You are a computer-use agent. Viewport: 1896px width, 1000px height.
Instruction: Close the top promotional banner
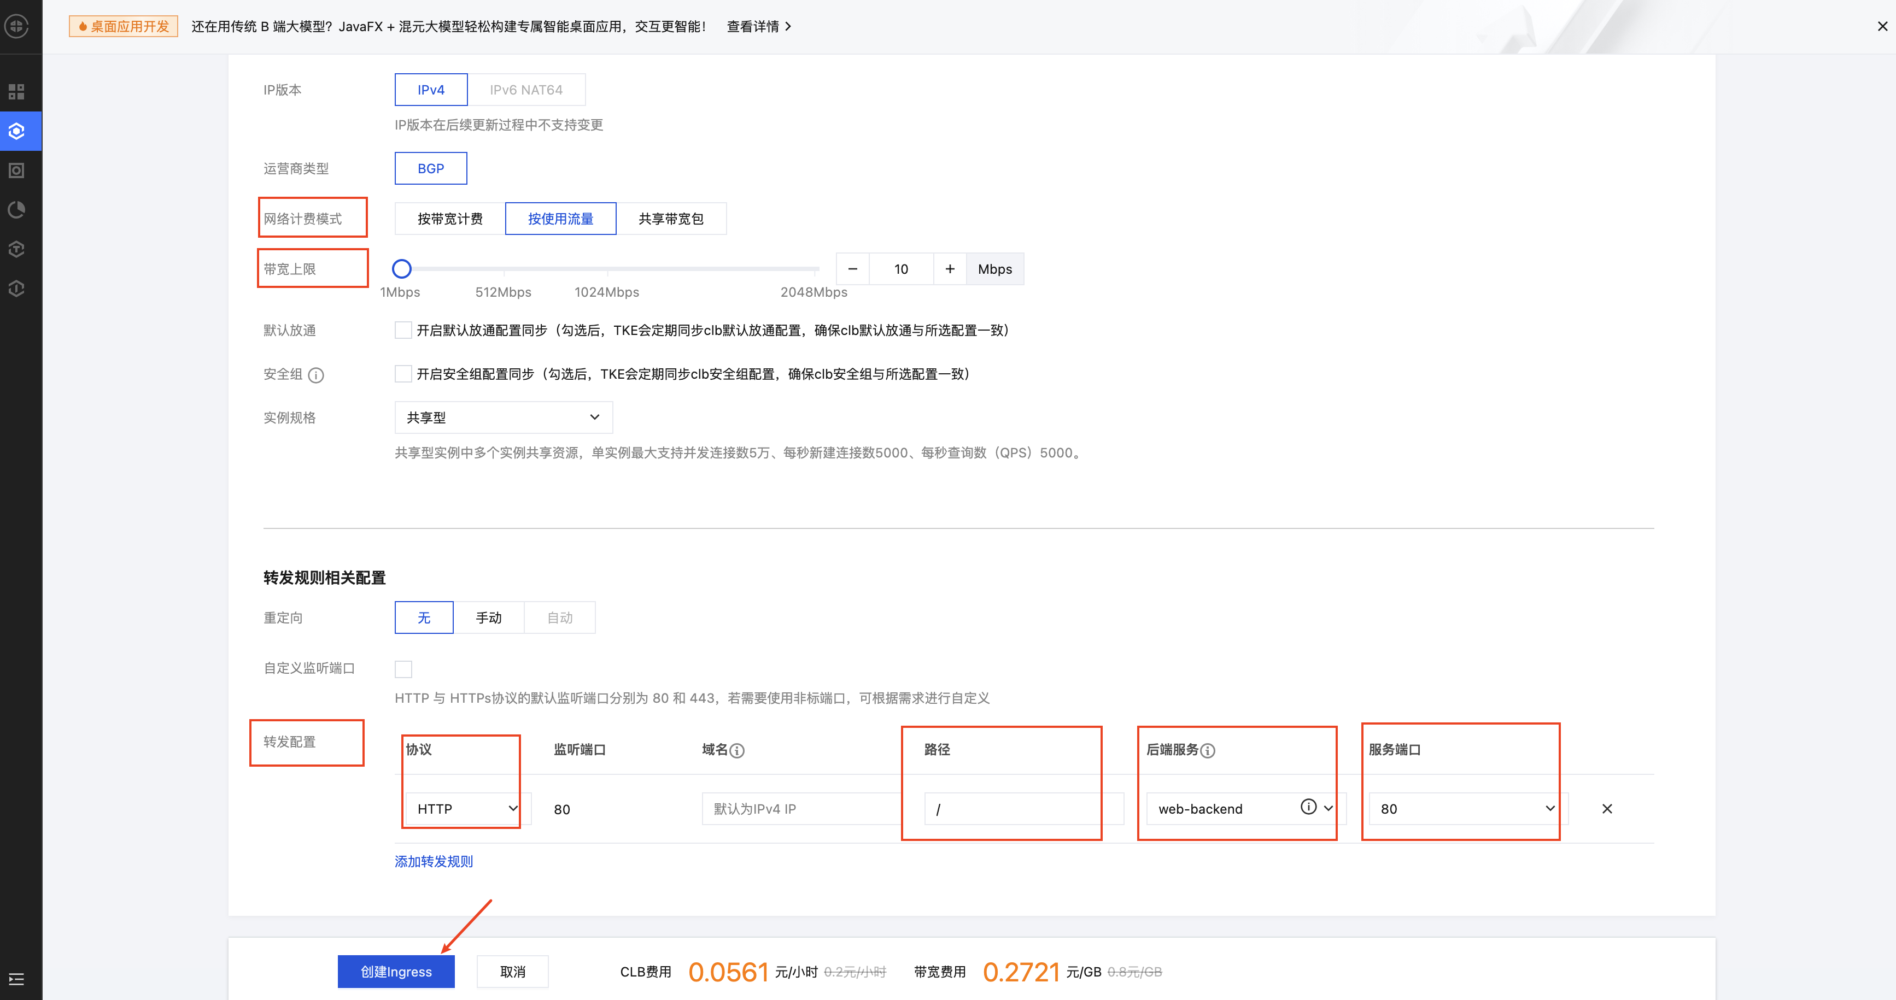coord(1882,26)
